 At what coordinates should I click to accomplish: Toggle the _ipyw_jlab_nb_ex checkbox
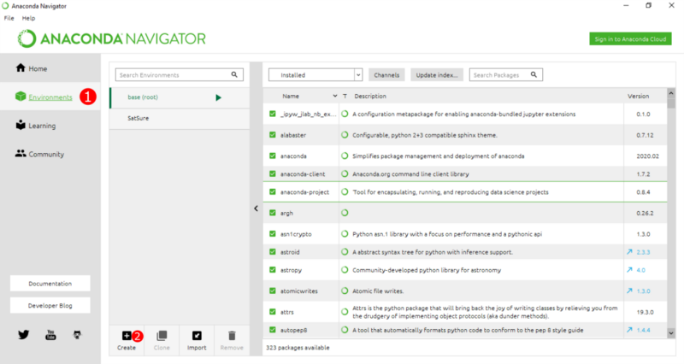[x=273, y=114]
